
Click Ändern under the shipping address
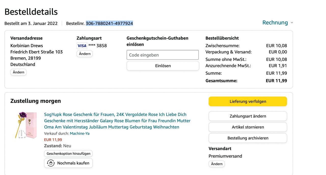coord(18,72)
